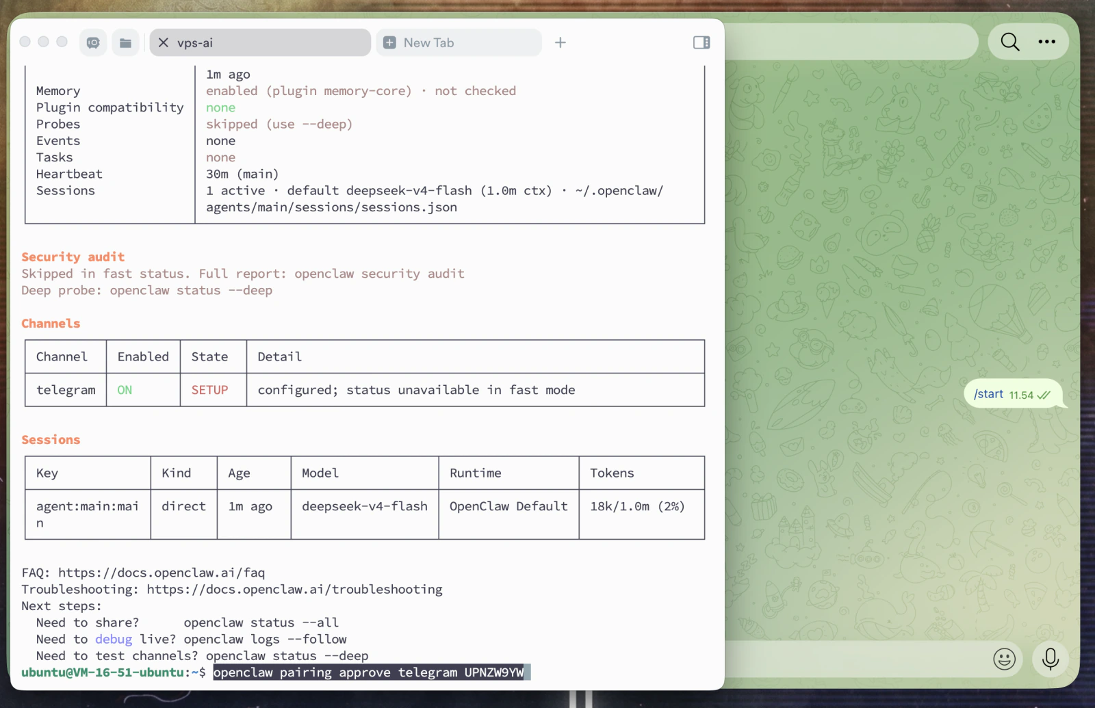Click the 'Sessions' section heading

(51, 439)
